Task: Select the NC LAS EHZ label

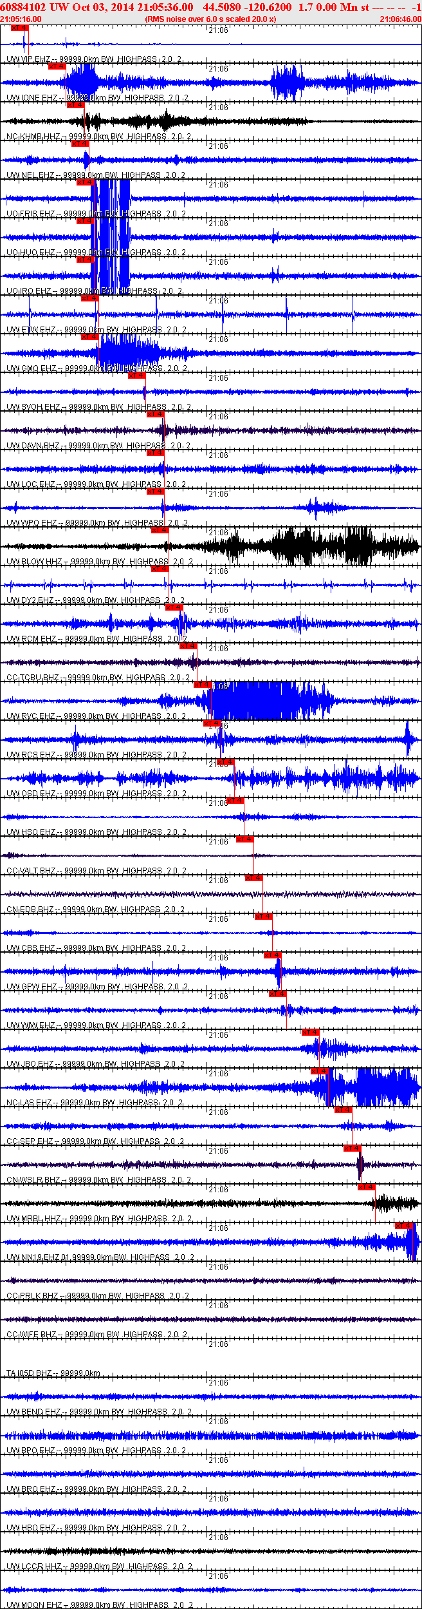Action: point(95,1103)
